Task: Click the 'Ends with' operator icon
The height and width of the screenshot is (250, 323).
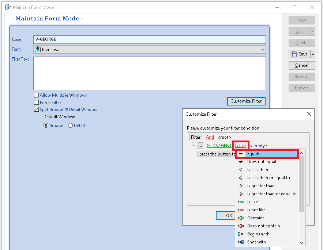Action: pyautogui.click(x=241, y=242)
